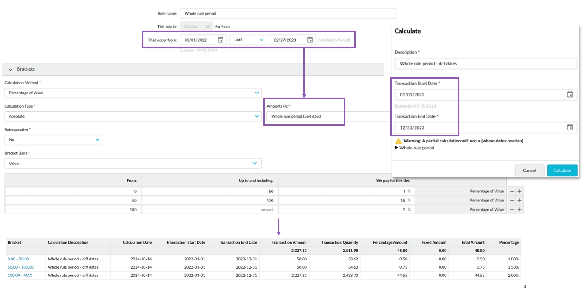Click the Cancel button

pos(529,170)
